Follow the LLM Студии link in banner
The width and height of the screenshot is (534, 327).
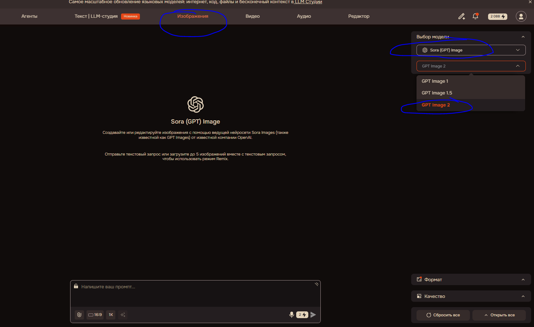coord(309,2)
